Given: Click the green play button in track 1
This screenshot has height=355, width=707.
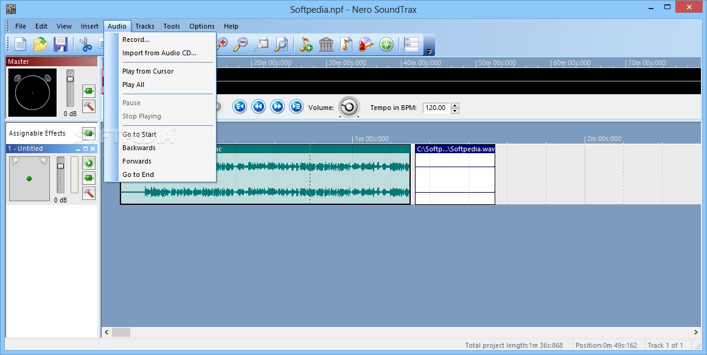Looking at the screenshot, I should point(89,163).
